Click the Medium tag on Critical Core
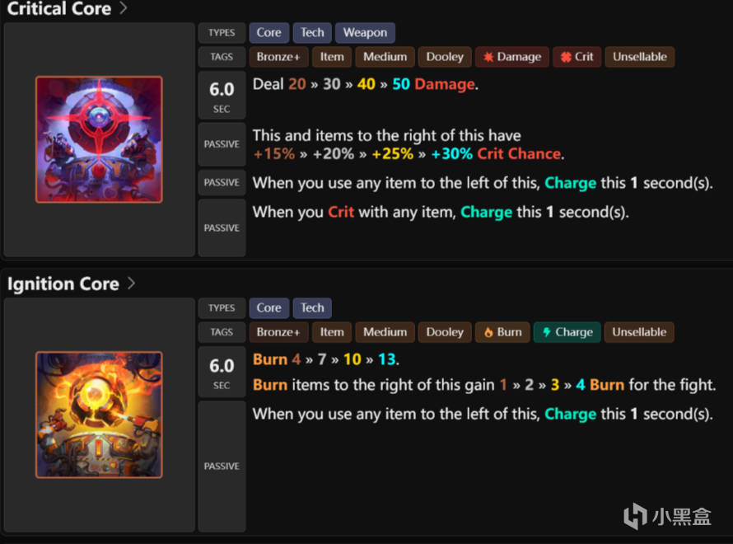Screen dimensions: 733x544 [385, 57]
